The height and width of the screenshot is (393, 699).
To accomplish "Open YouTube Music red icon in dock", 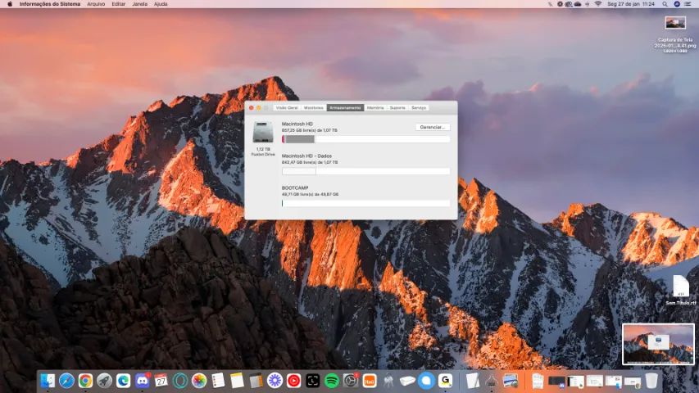I will pyautogui.click(x=293, y=381).
